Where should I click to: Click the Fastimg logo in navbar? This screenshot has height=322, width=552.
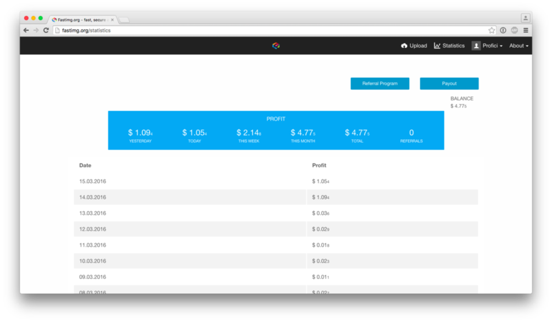276,46
